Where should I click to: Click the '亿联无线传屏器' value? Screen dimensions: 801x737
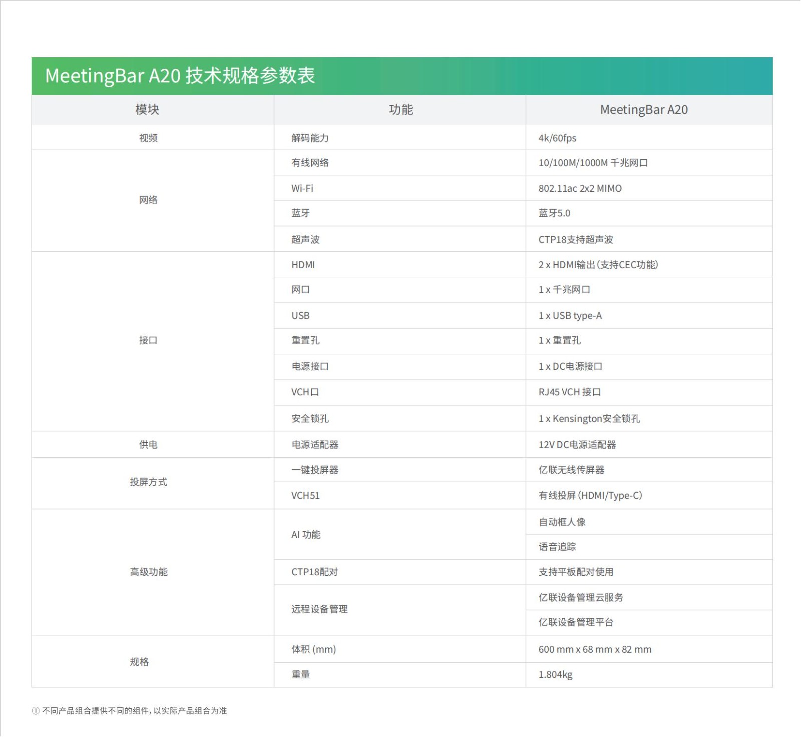[571, 470]
